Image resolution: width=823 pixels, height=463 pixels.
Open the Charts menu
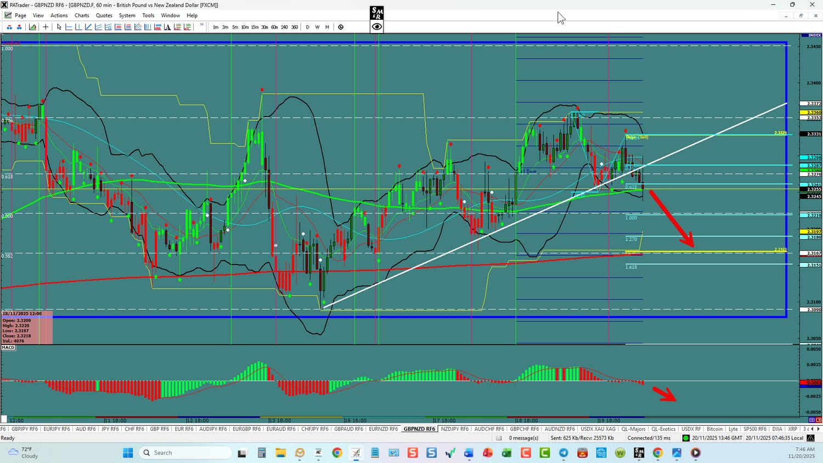click(82, 15)
